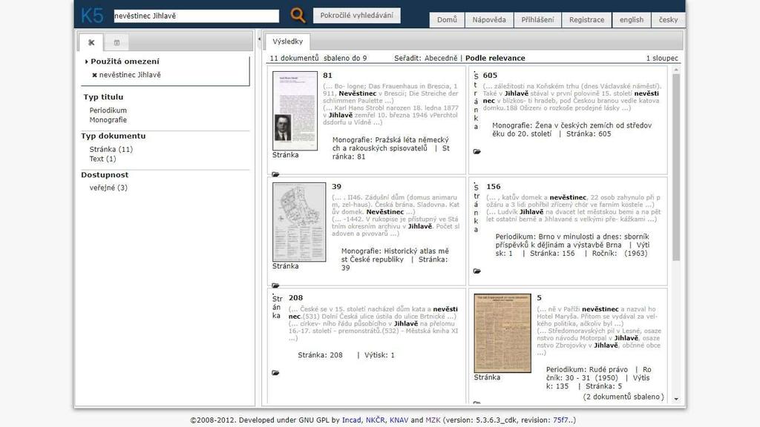Click the magnifier search icon
Screen dimensions: 760x427
pos(298,16)
